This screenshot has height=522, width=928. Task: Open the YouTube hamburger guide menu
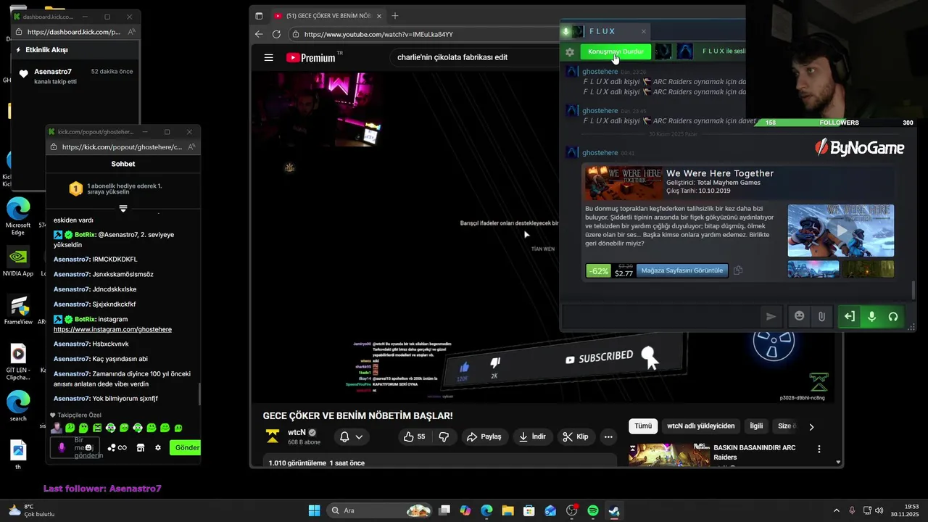click(269, 57)
